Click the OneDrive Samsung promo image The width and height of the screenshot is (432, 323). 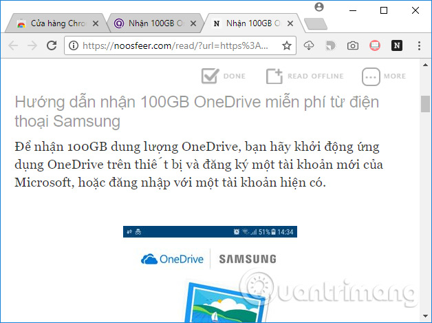[x=210, y=274]
